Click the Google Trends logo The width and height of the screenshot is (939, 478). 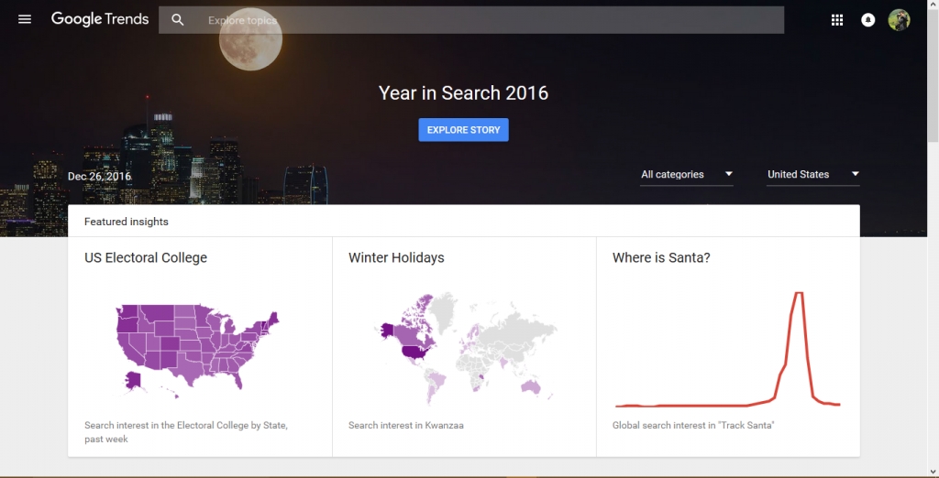pyautogui.click(x=100, y=19)
